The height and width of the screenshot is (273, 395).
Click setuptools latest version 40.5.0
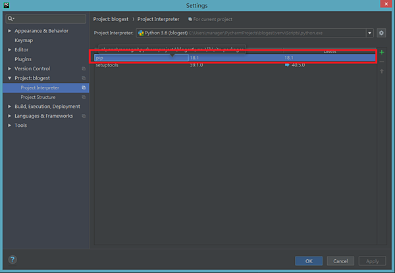click(298, 65)
